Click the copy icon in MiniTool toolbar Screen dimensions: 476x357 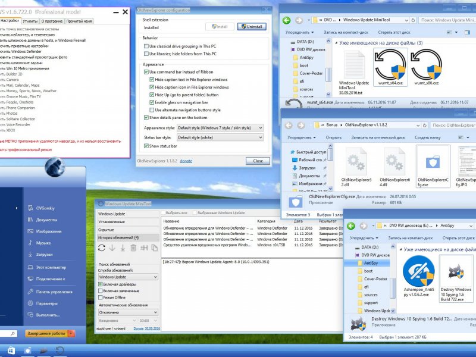click(155, 248)
